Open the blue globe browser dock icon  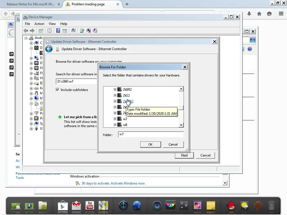coord(137,205)
